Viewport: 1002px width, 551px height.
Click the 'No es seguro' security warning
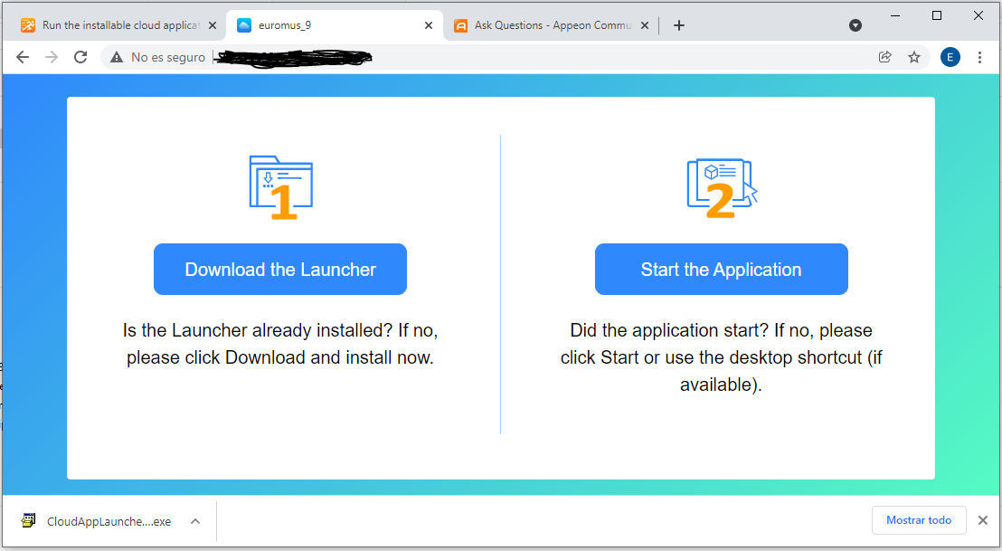158,57
